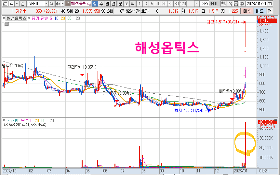This screenshot has width=280, height=175.
Task: Click the 유상증자(0.00%) event marker
Action: pos(117,93)
